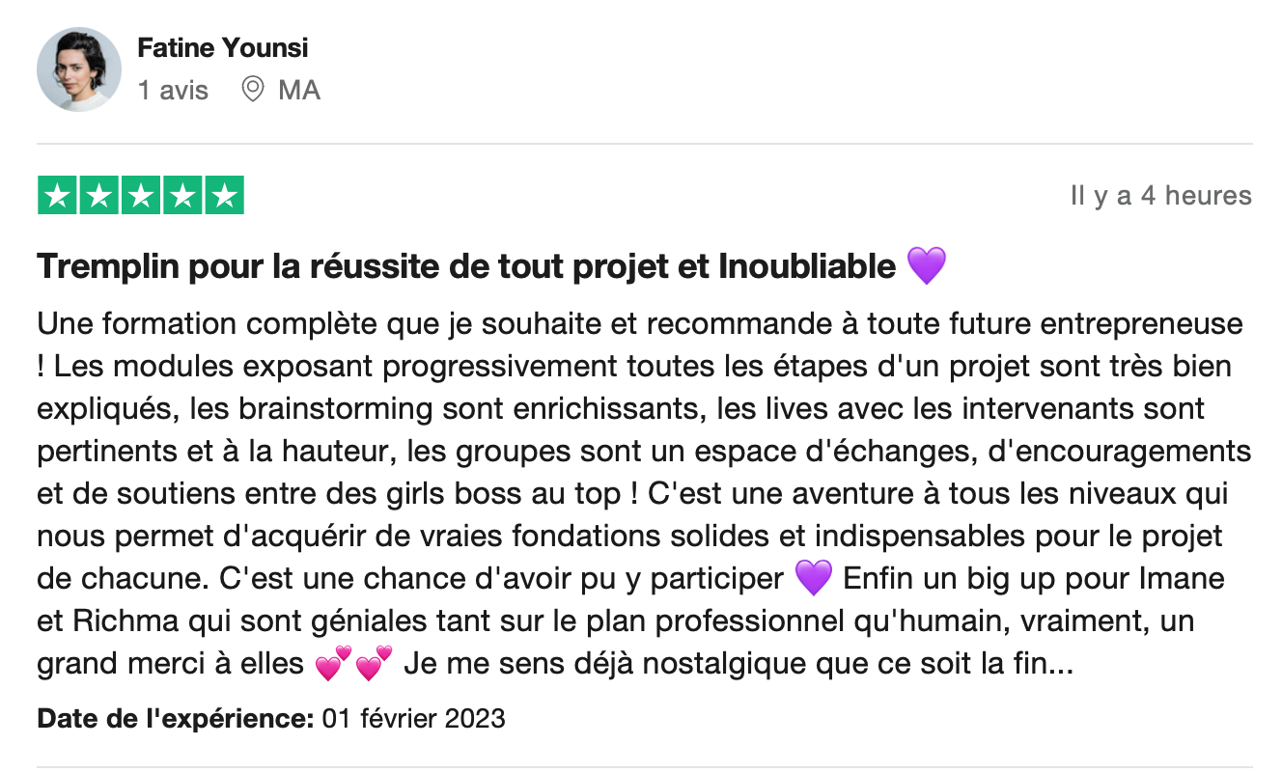Click the 'Date de l'expérience:' label
1282x772 pixels.
click(x=176, y=719)
